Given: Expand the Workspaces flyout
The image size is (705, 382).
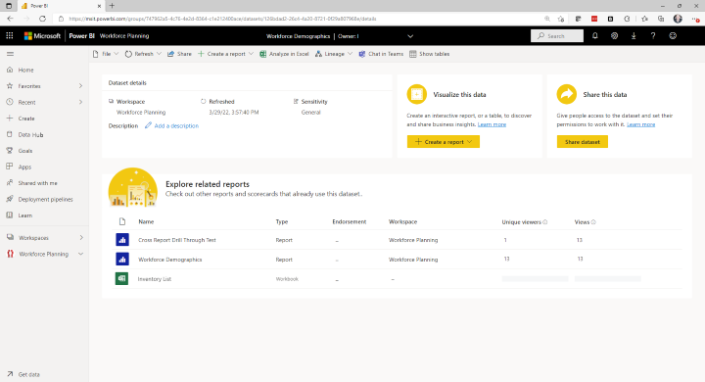Looking at the screenshot, I should coord(81,238).
